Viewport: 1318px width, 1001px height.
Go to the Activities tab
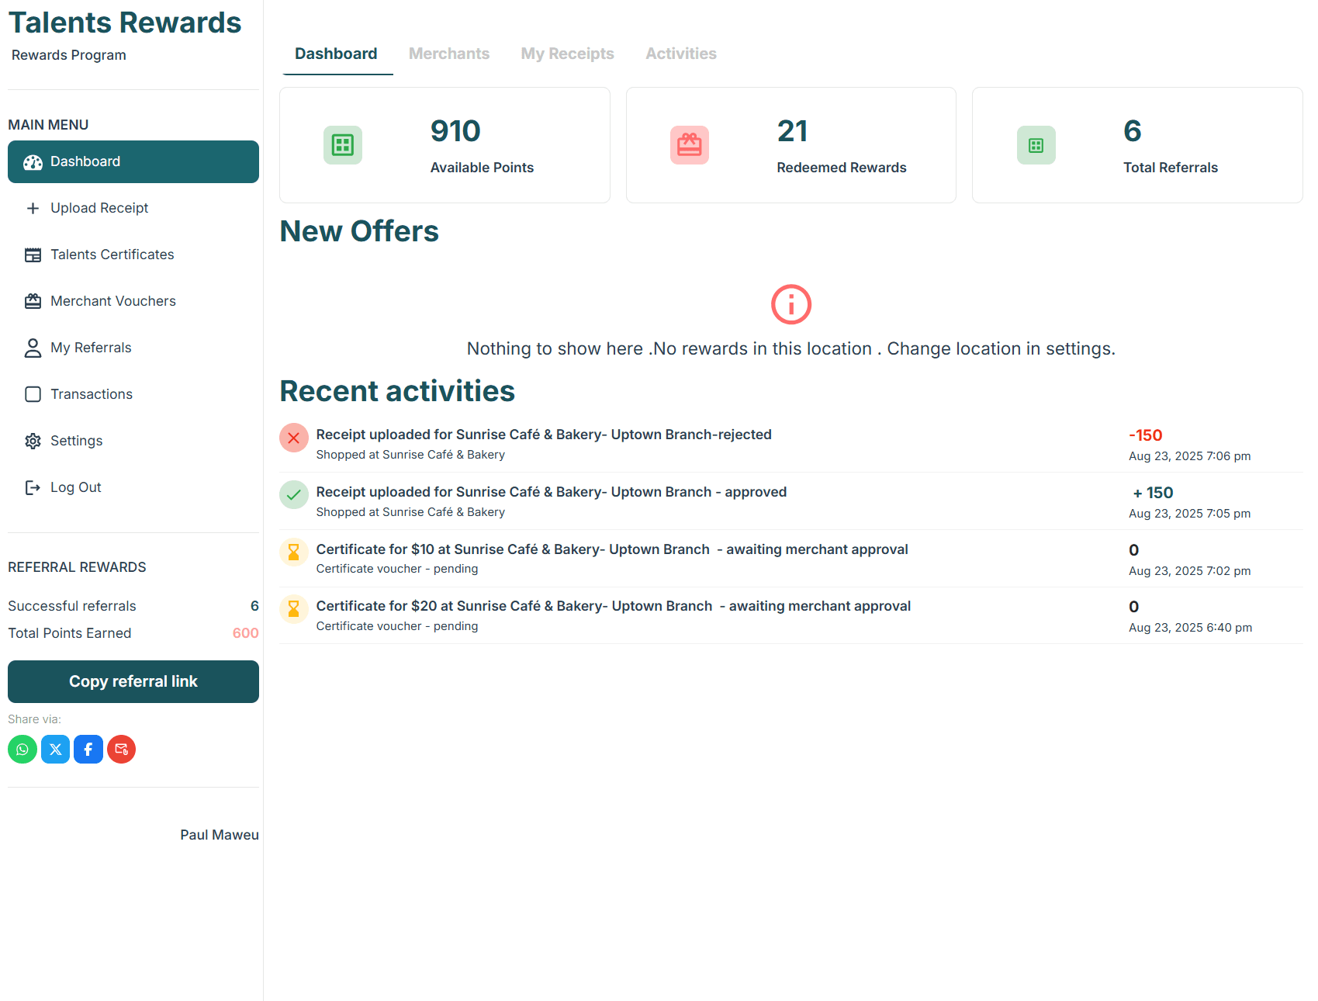point(681,54)
